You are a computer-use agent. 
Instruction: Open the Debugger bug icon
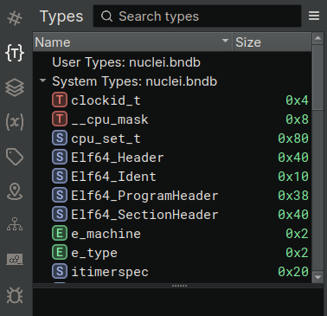pyautogui.click(x=15, y=295)
